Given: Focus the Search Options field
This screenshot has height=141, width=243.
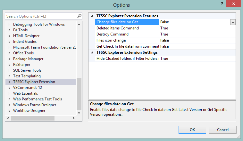Looking at the screenshot, I should (x=43, y=16).
